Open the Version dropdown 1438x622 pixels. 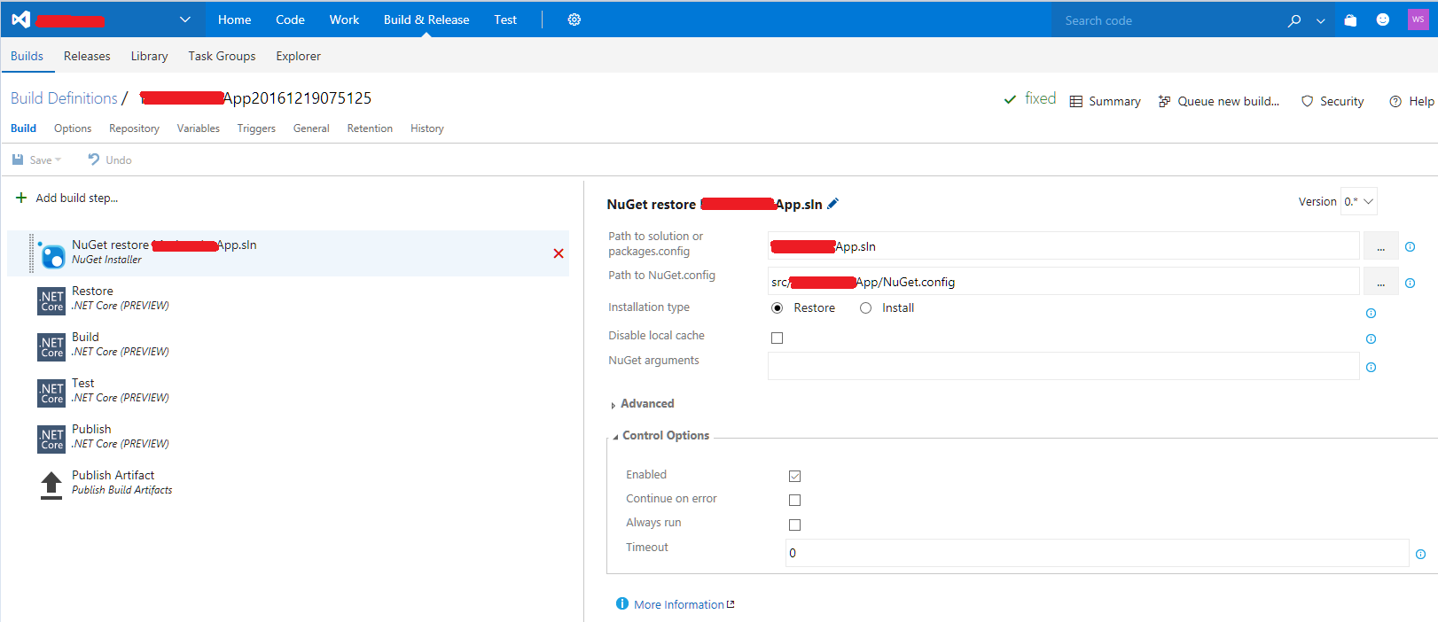[x=1358, y=202]
